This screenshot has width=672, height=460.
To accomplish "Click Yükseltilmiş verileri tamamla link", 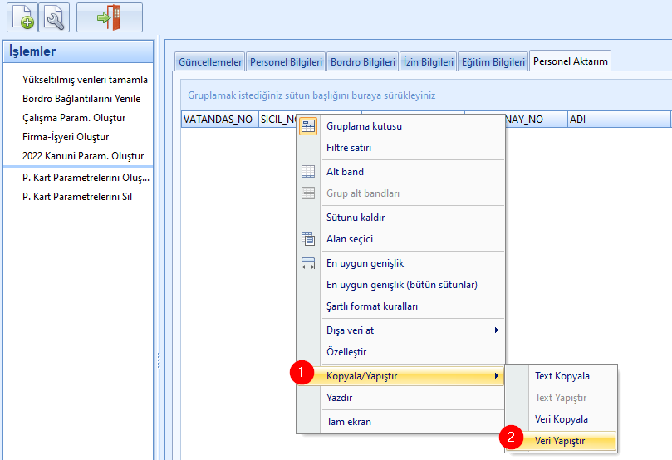I will 85,80.
